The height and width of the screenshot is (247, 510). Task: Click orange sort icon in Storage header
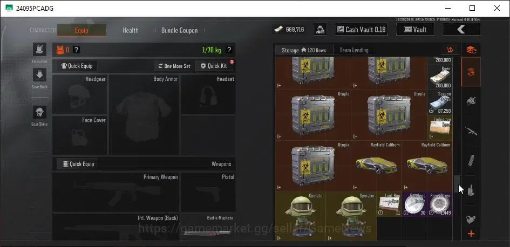click(450, 50)
